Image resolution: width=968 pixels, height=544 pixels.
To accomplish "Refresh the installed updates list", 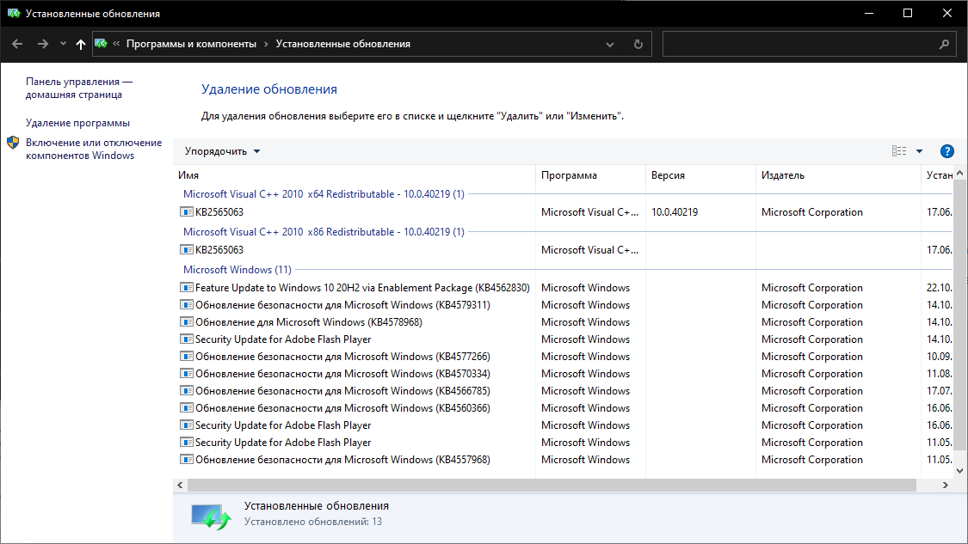I will (638, 44).
